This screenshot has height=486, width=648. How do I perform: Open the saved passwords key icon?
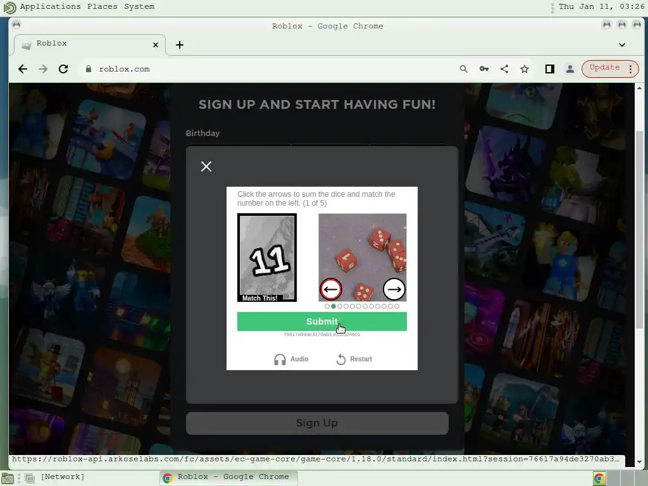[x=484, y=69]
